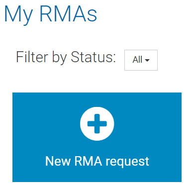The height and width of the screenshot is (189, 190).
Task: Click the Filter by Status label
Action: [66, 57]
